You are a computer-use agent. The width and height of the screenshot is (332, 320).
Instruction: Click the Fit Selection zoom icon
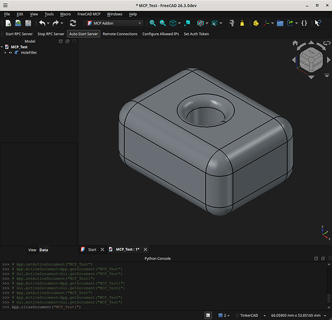[x=163, y=23]
